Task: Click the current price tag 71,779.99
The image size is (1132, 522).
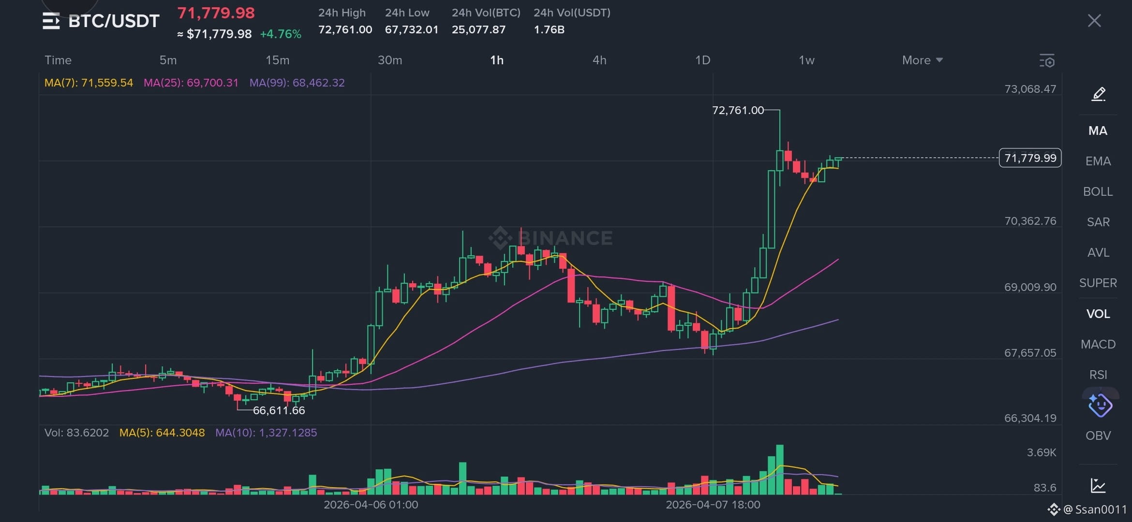Action: [x=1030, y=158]
